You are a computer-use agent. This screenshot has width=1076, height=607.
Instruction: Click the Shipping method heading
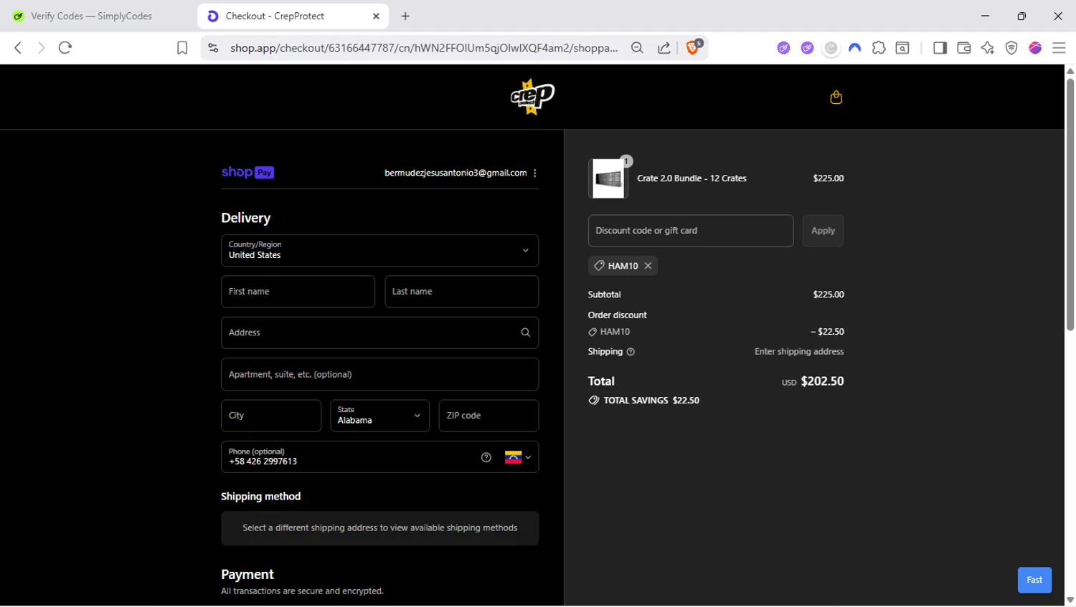(x=260, y=497)
